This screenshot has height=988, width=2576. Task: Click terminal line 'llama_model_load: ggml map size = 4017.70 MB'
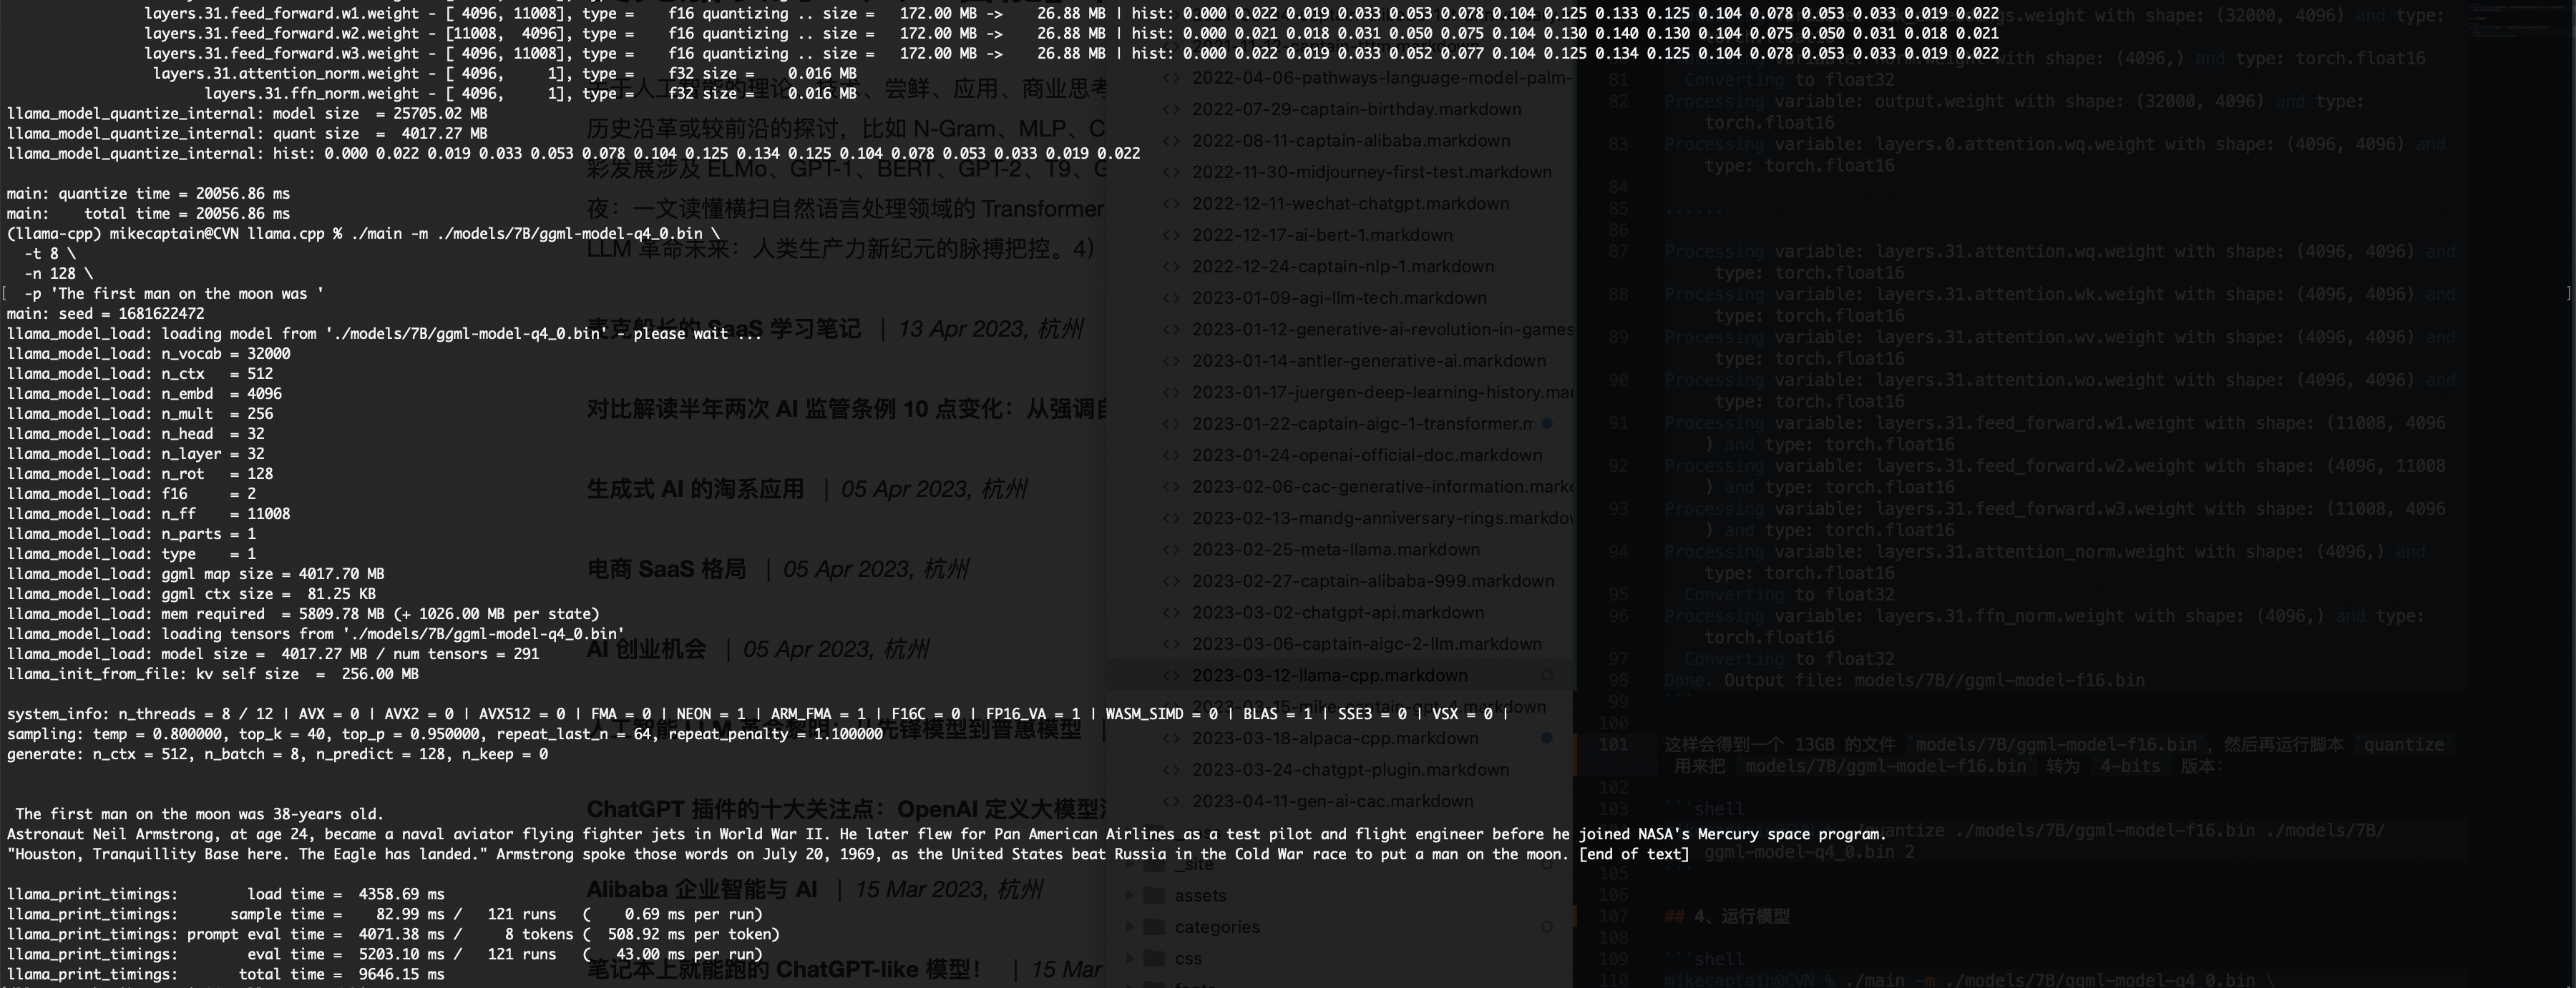tap(195, 573)
